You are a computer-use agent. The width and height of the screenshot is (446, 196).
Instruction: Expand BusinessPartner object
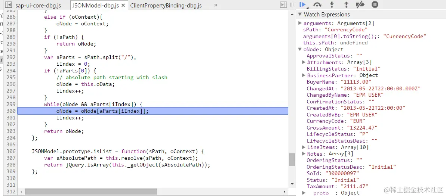[304, 75]
